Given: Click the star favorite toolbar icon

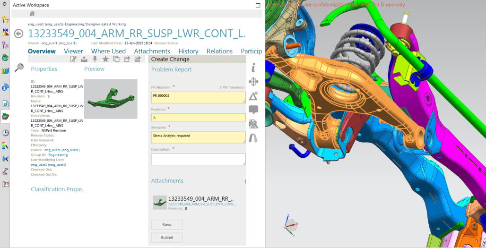Looking at the screenshot, I should (105, 59).
